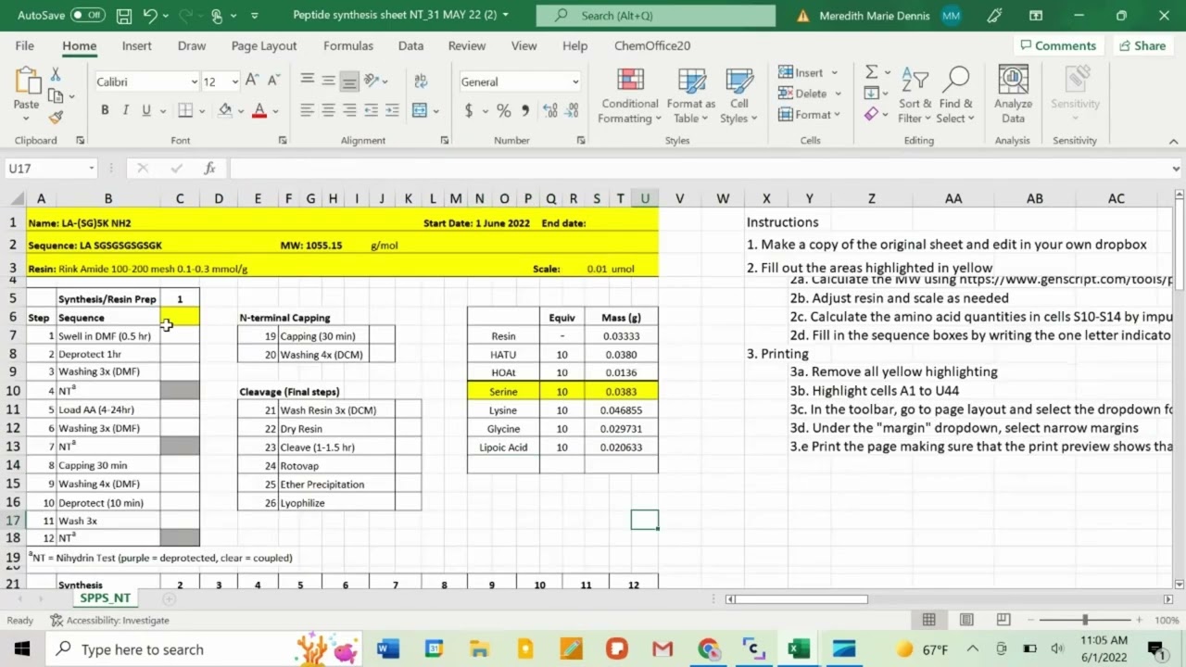Image resolution: width=1186 pixels, height=667 pixels.
Task: Click the Undo arrow icon
Action: [151, 16]
